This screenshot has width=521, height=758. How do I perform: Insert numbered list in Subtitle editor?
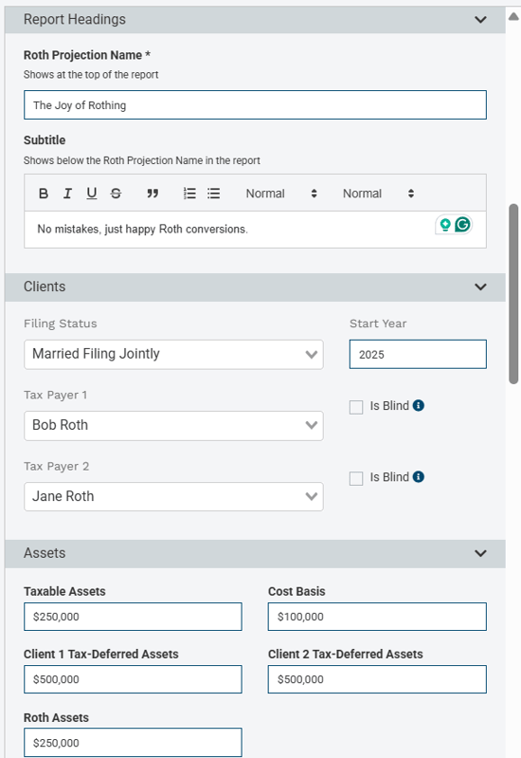pyautogui.click(x=189, y=194)
